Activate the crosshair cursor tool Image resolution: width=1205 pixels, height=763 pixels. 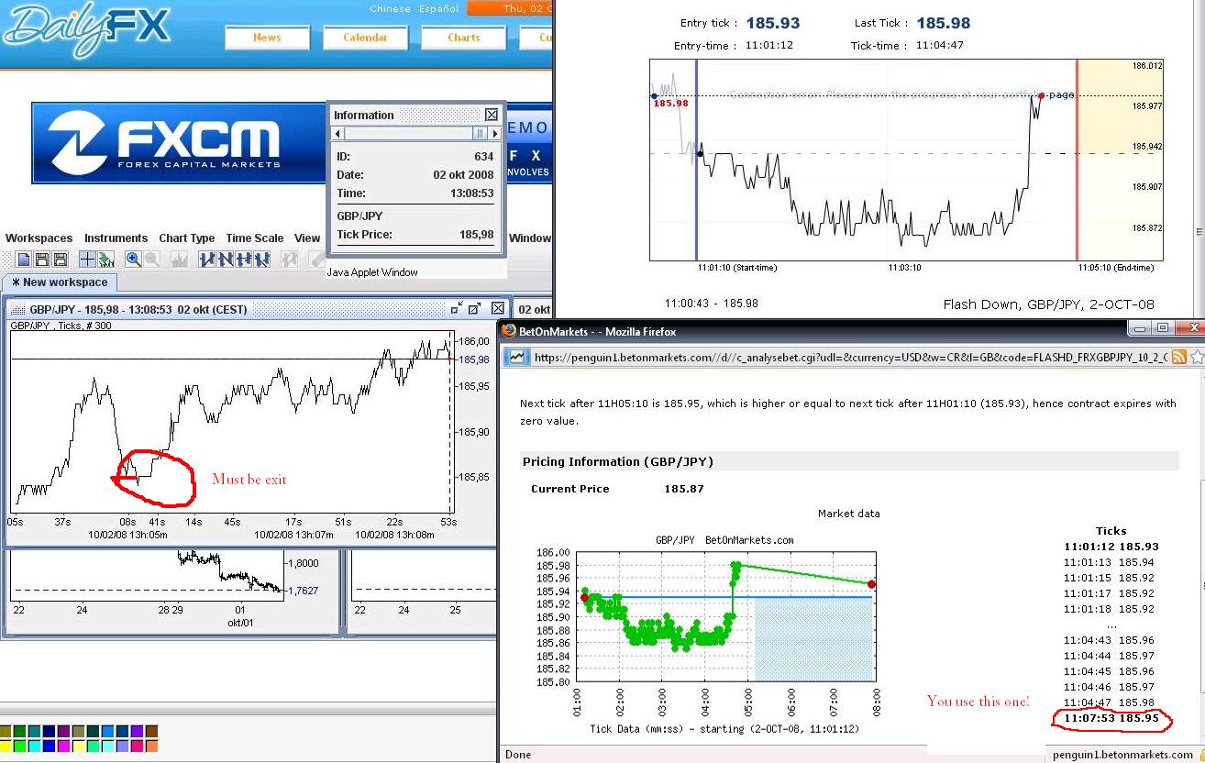click(87, 260)
